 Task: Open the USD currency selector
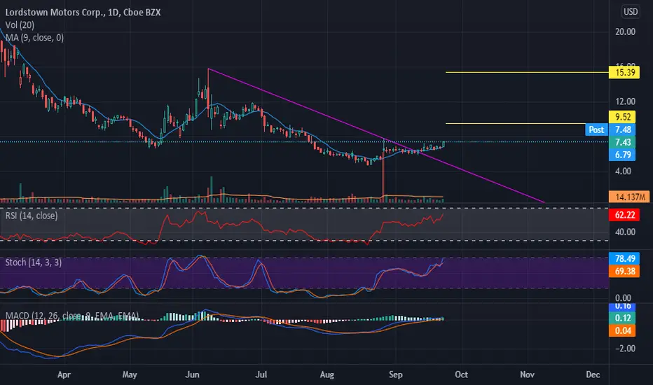coord(630,12)
